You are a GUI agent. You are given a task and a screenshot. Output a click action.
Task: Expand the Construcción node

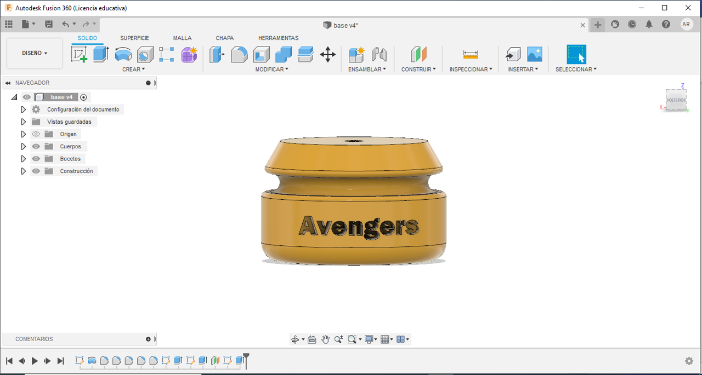point(23,171)
